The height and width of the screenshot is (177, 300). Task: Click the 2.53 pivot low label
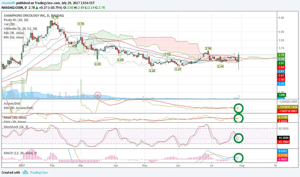(x=98, y=64)
